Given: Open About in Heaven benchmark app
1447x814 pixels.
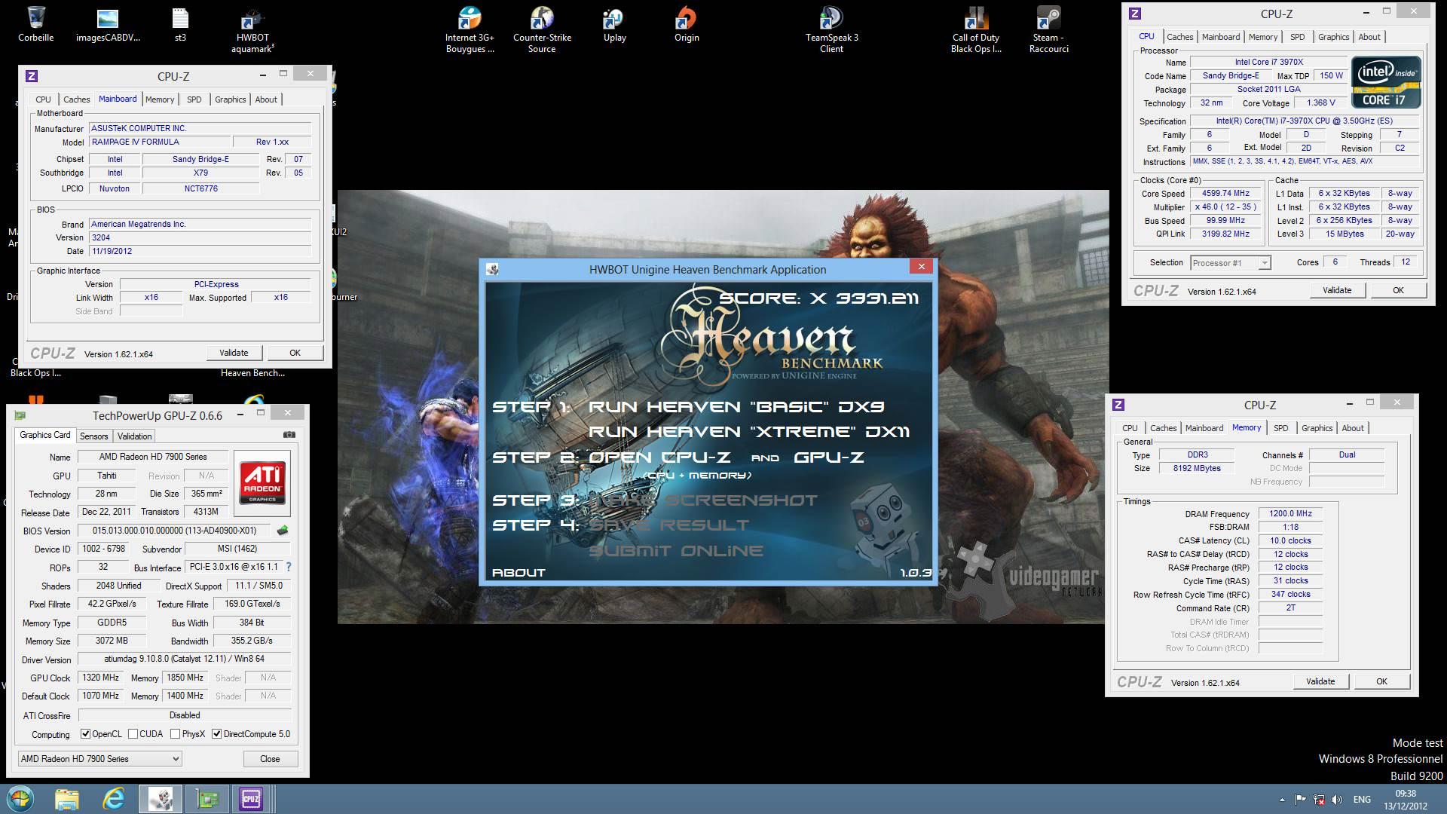Looking at the screenshot, I should [x=519, y=573].
